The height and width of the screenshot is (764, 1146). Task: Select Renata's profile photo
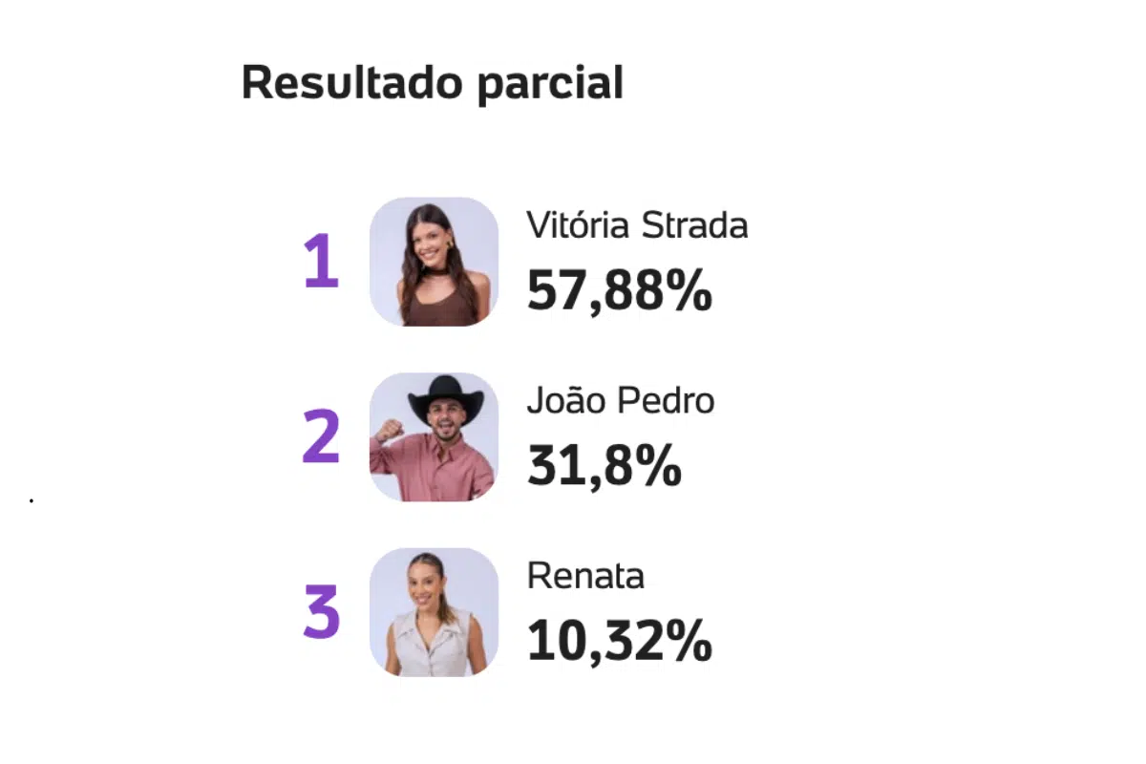pyautogui.click(x=434, y=612)
